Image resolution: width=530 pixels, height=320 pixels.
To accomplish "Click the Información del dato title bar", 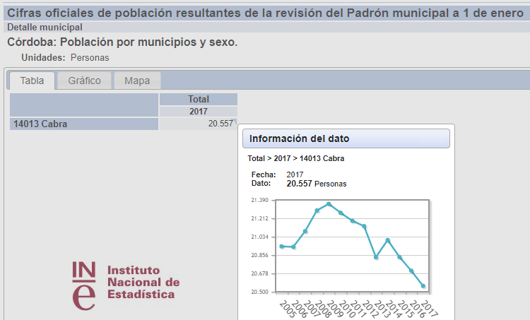I will 346,138.
